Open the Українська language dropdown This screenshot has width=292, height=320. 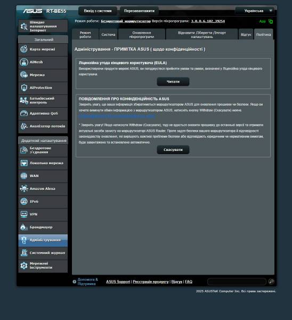255,11
